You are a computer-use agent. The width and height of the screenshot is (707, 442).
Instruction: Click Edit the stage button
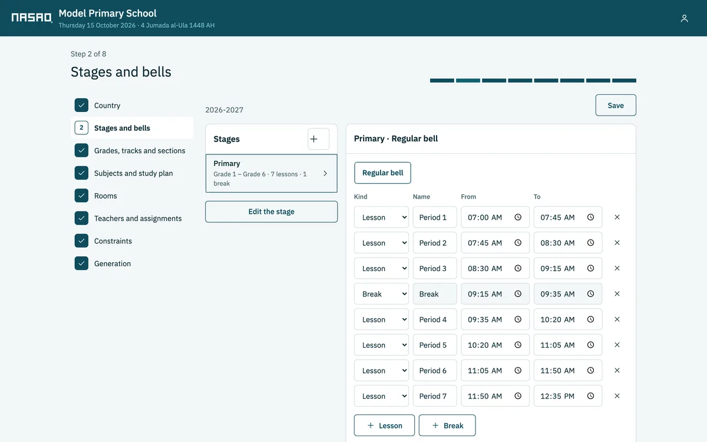(x=271, y=212)
